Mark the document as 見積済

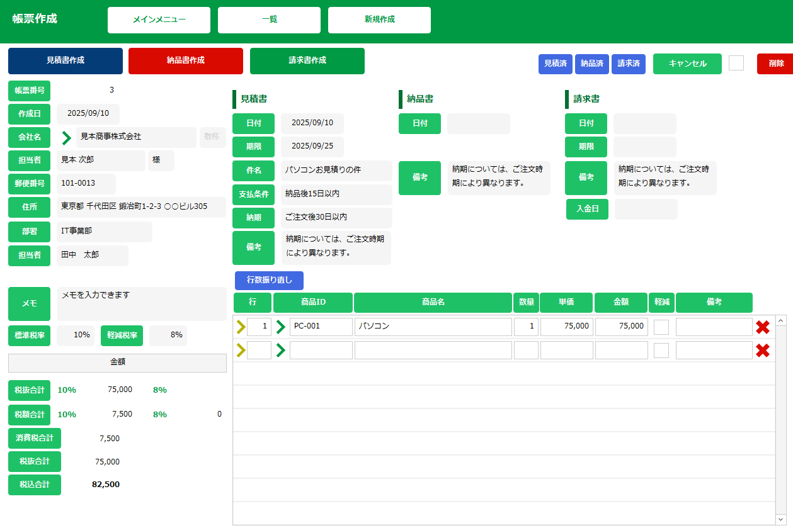point(555,64)
